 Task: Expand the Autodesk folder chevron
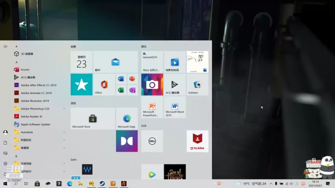(x=64, y=132)
